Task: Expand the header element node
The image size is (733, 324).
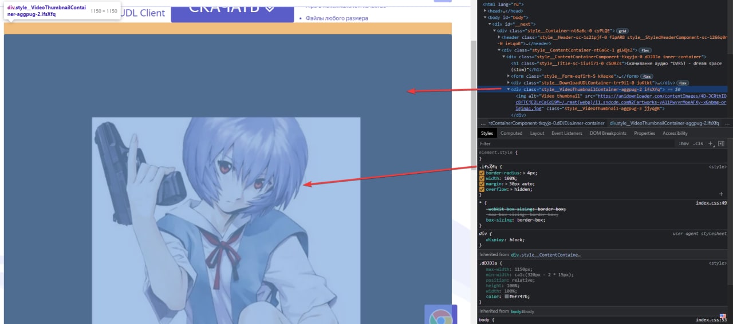Action: click(499, 37)
